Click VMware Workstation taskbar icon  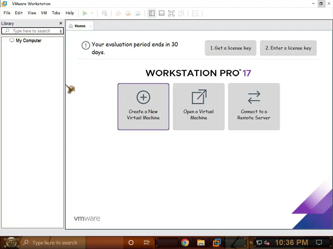[217, 243]
